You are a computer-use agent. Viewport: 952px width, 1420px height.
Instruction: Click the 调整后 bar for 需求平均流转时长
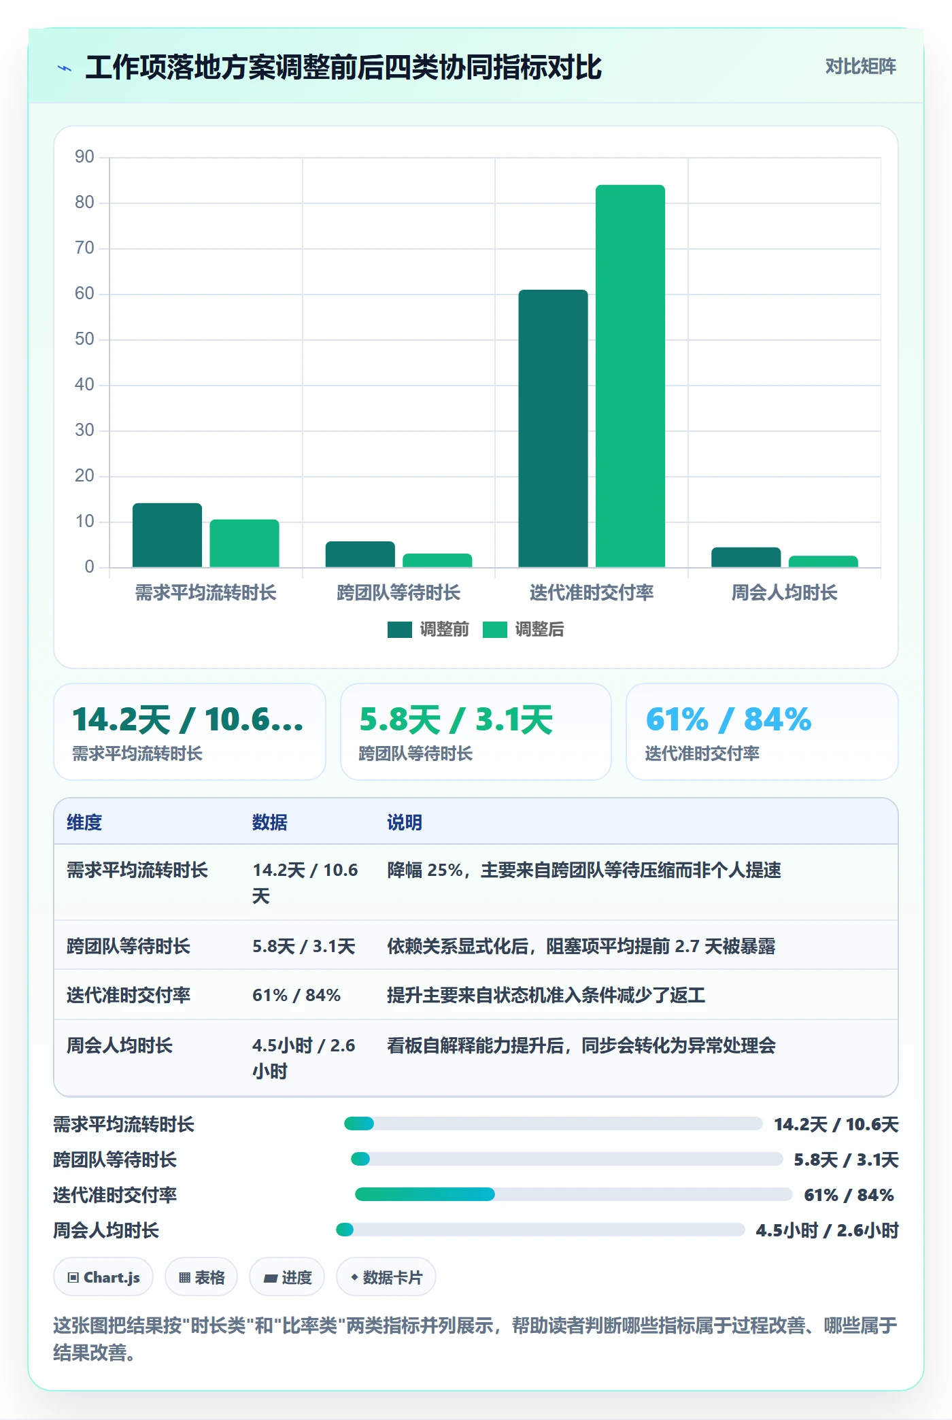point(244,543)
